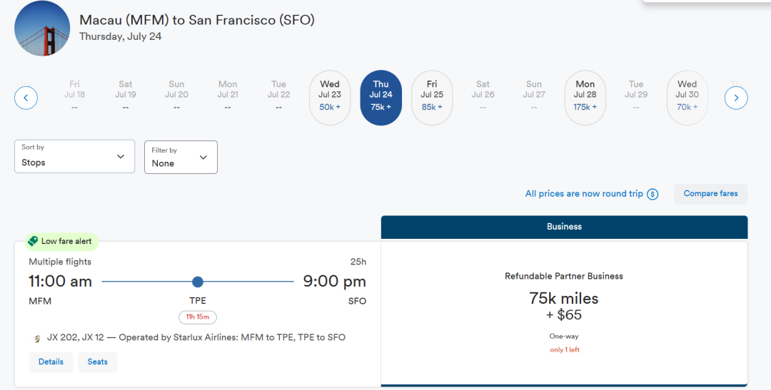View Seats for this flight
Screen dimensions: 771x390
pos(98,362)
